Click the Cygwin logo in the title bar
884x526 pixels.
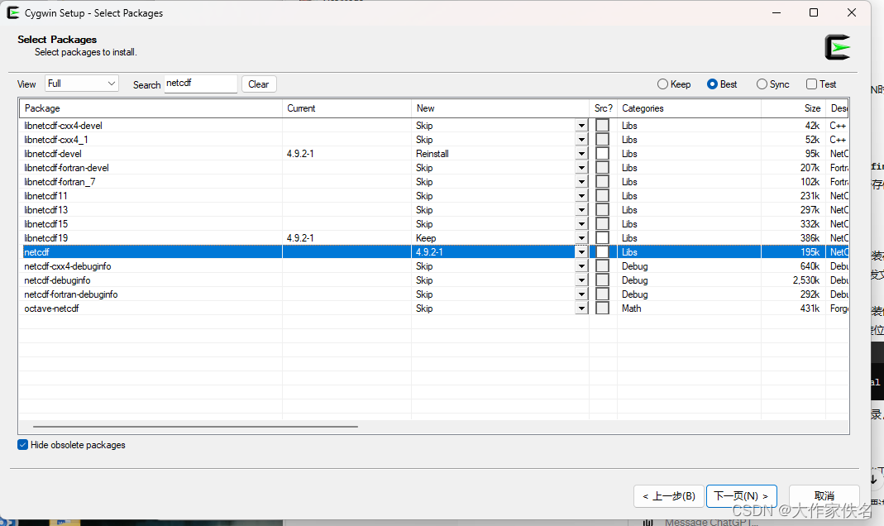click(x=12, y=12)
